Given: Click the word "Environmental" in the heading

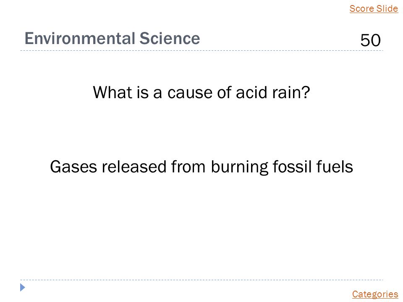Looking at the screenshot, I should pos(80,39).
